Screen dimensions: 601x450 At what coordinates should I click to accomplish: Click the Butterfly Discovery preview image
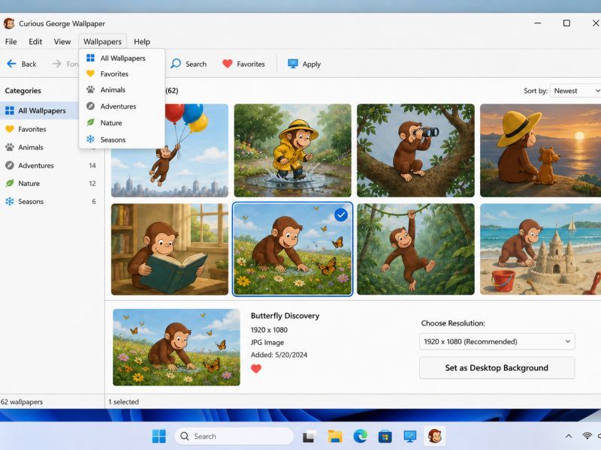tap(177, 347)
